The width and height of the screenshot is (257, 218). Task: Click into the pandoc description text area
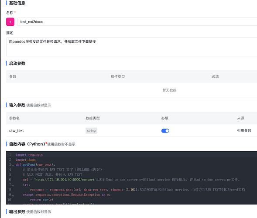point(132,47)
